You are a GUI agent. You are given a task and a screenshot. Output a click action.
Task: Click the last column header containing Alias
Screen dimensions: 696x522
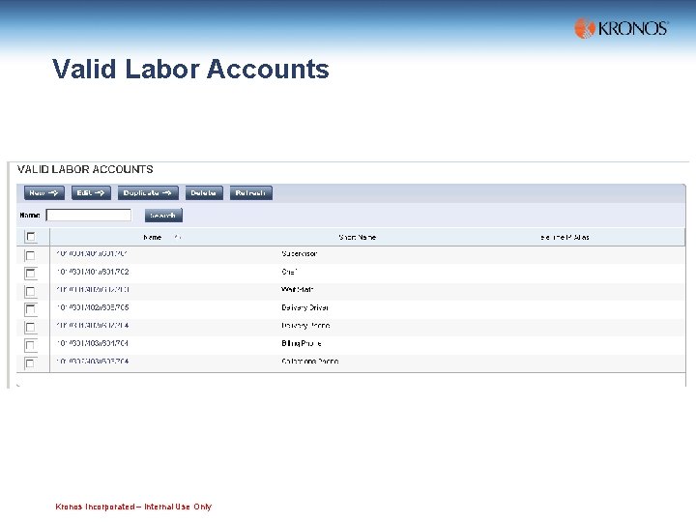(x=565, y=238)
